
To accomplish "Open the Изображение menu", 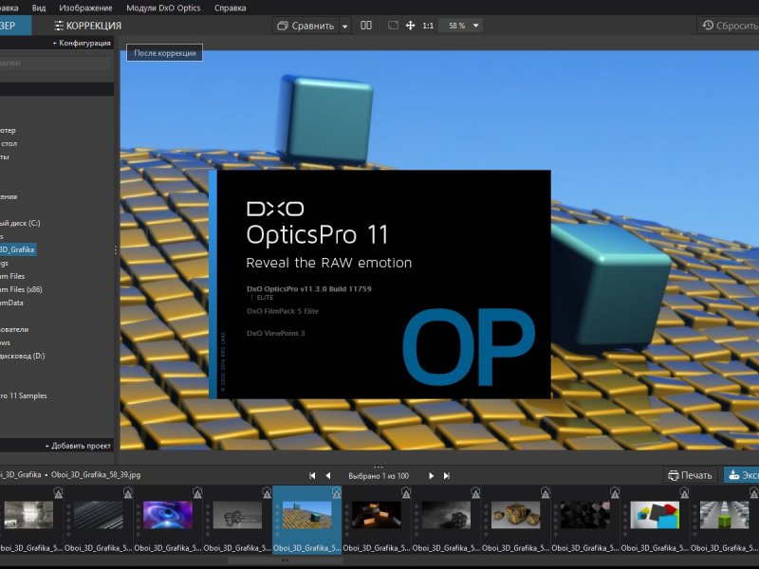I will click(85, 8).
